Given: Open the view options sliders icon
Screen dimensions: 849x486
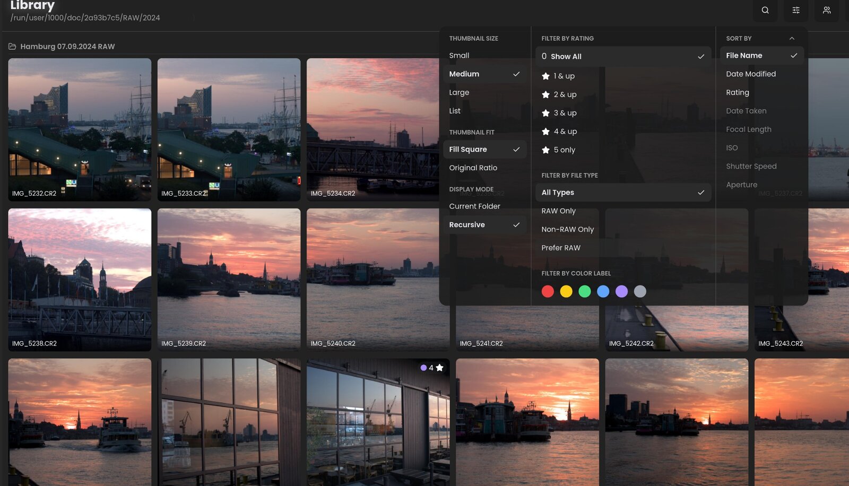Looking at the screenshot, I should pyautogui.click(x=795, y=10).
